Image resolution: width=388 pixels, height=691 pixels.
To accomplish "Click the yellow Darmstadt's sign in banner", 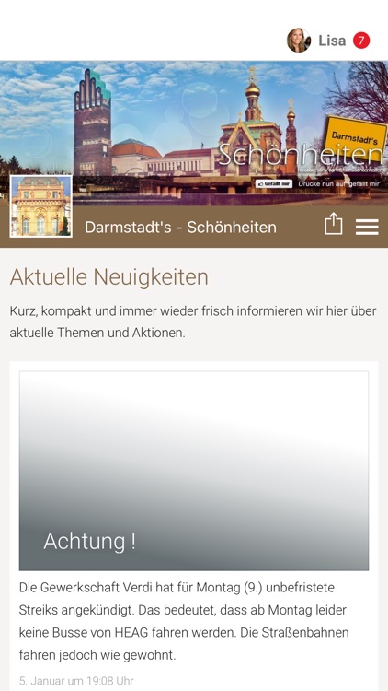I will (x=355, y=136).
